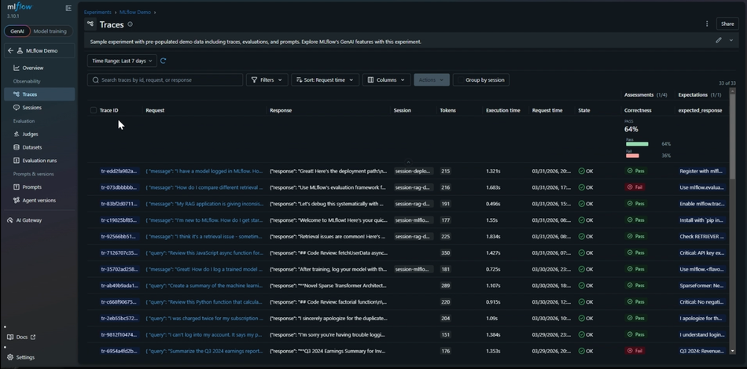Tick the select-all traces checkbox in header

pos(94,110)
